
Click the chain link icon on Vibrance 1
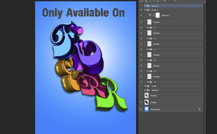[x=154, y=15]
